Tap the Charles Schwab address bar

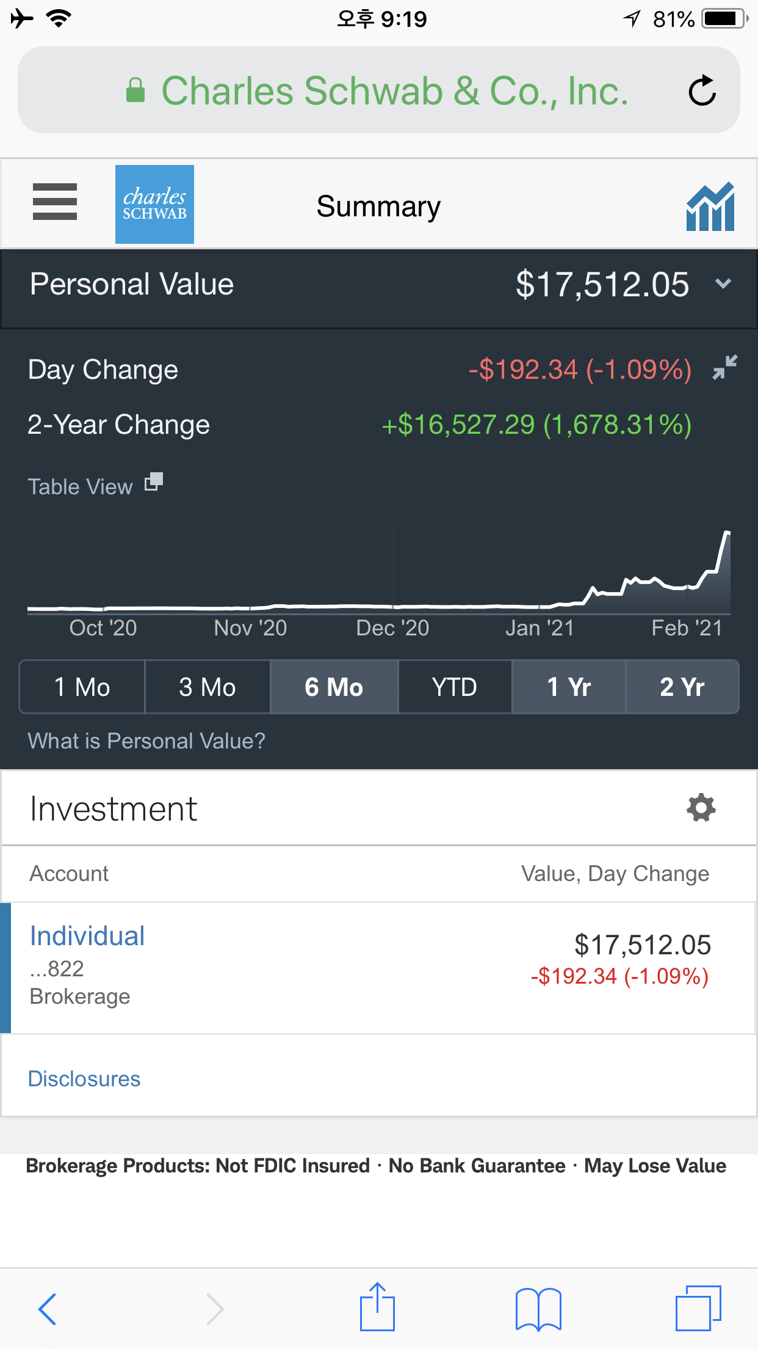pyautogui.click(x=378, y=90)
